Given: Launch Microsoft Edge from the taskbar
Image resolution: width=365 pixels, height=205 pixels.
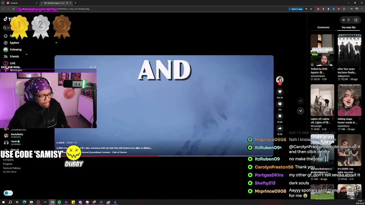Looking at the screenshot, I should click(24, 202).
